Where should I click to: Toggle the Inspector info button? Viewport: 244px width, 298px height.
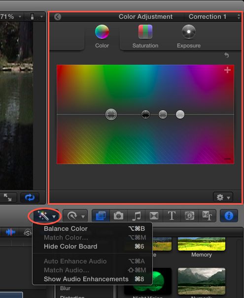[x=229, y=215]
